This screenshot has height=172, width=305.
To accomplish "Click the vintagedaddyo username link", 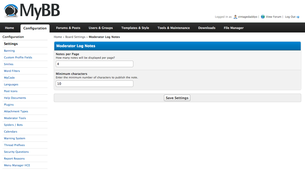I will pos(247,17).
